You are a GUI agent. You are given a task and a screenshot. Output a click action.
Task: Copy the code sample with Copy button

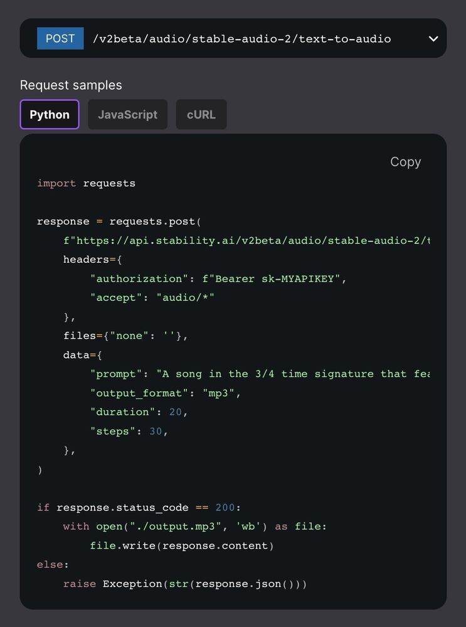click(405, 162)
